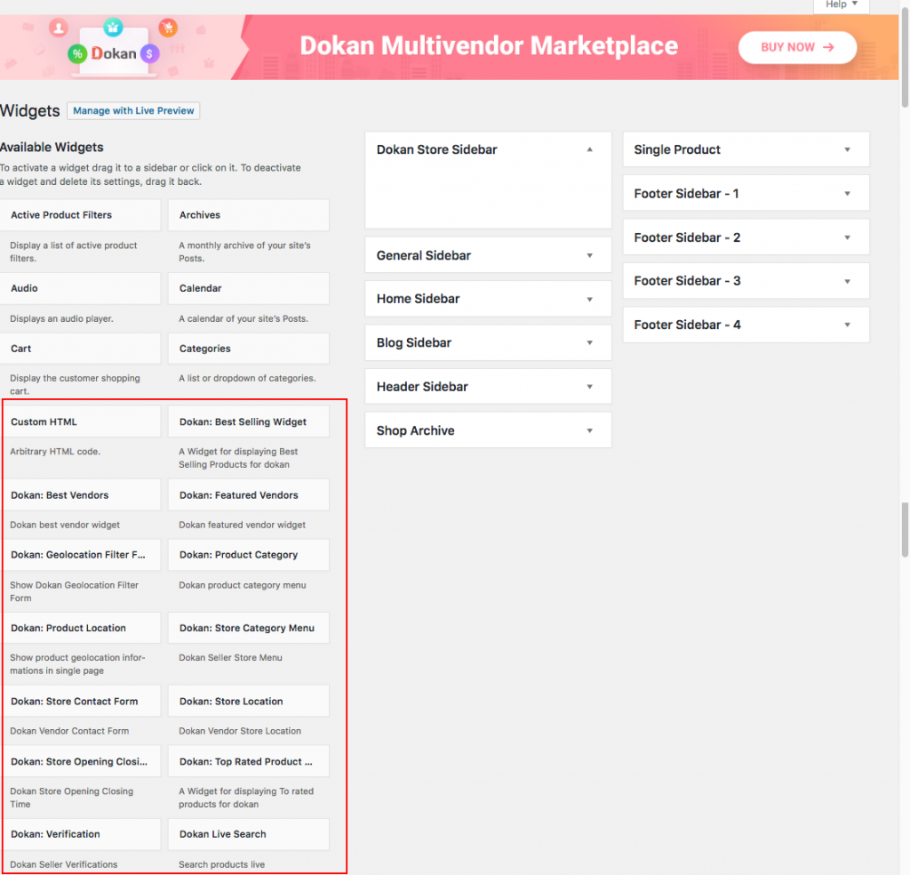The height and width of the screenshot is (875, 910).
Task: Click the Header Sidebar title
Action: point(422,387)
